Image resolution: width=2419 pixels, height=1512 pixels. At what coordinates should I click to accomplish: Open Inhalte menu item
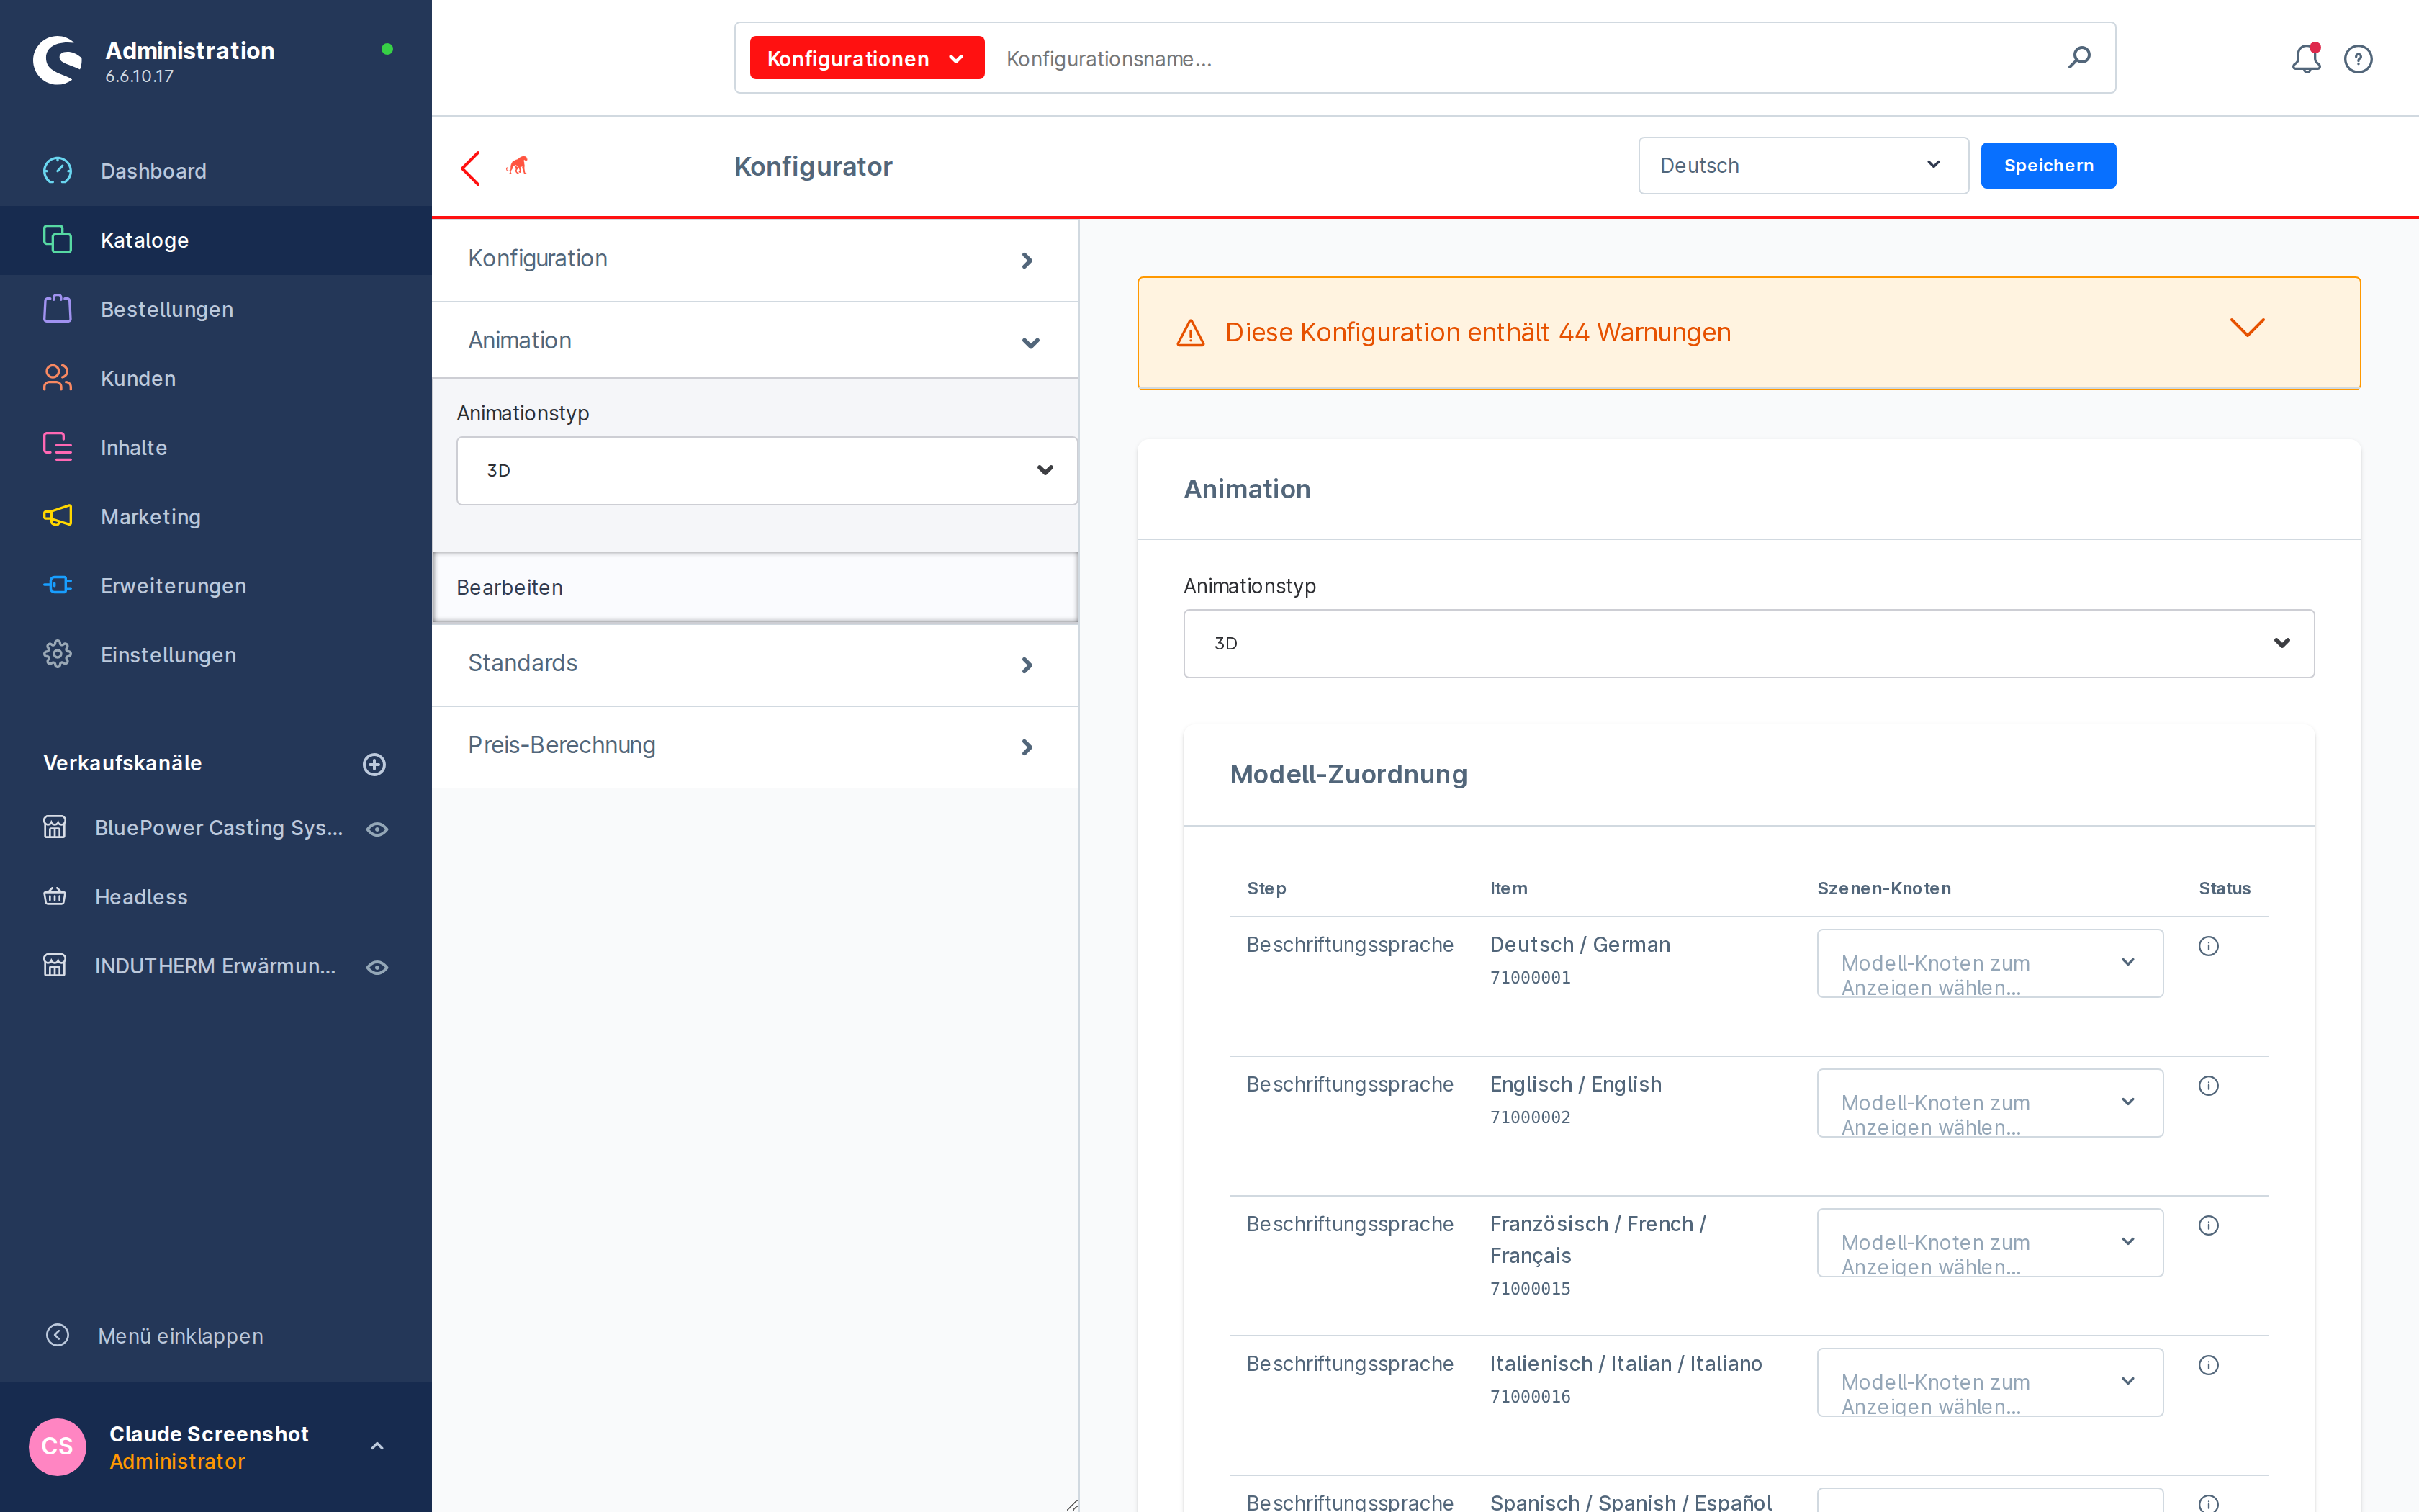pos(216,447)
